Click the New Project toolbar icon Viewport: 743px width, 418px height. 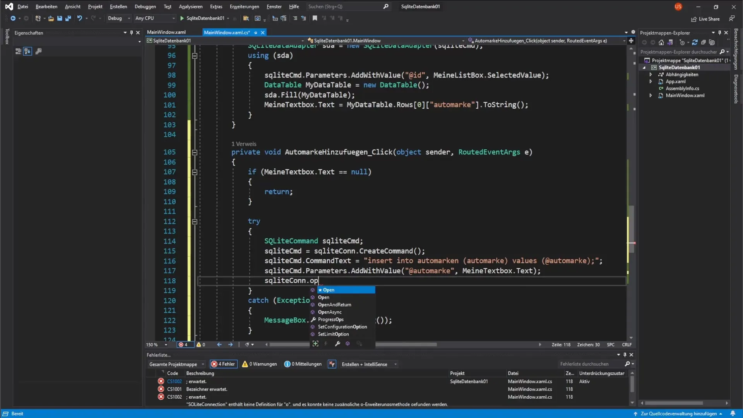[x=38, y=18]
